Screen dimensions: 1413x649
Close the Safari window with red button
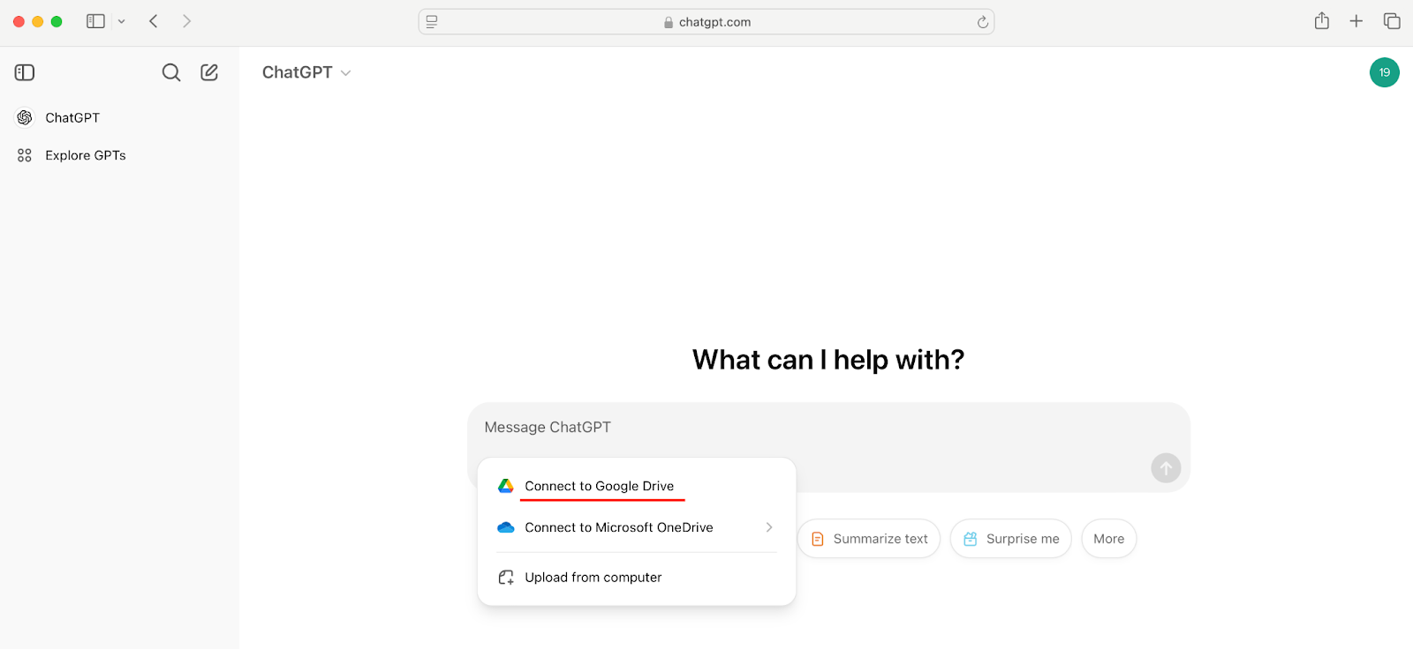point(19,21)
